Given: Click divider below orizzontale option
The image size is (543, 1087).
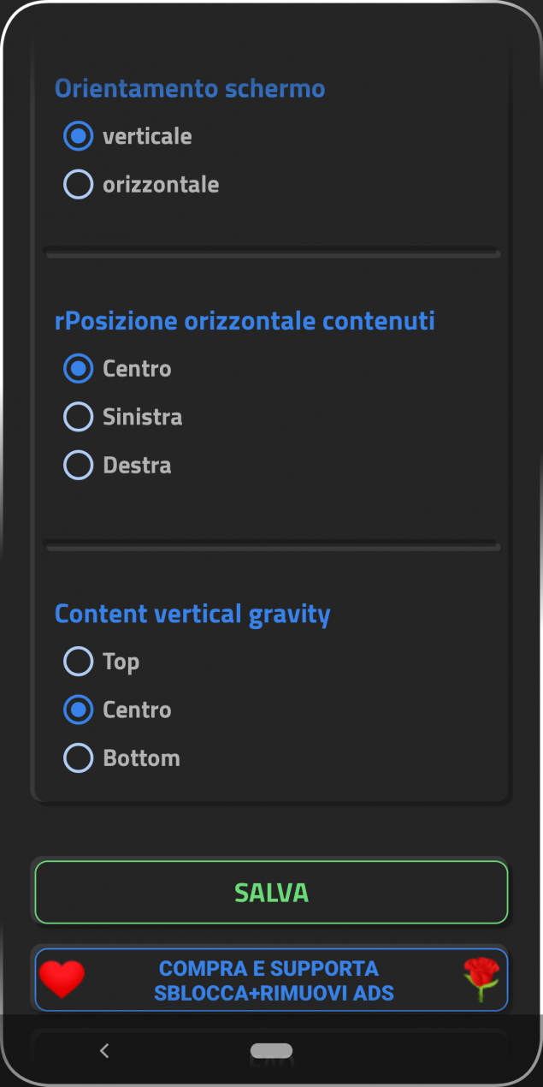Looking at the screenshot, I should click(271, 252).
